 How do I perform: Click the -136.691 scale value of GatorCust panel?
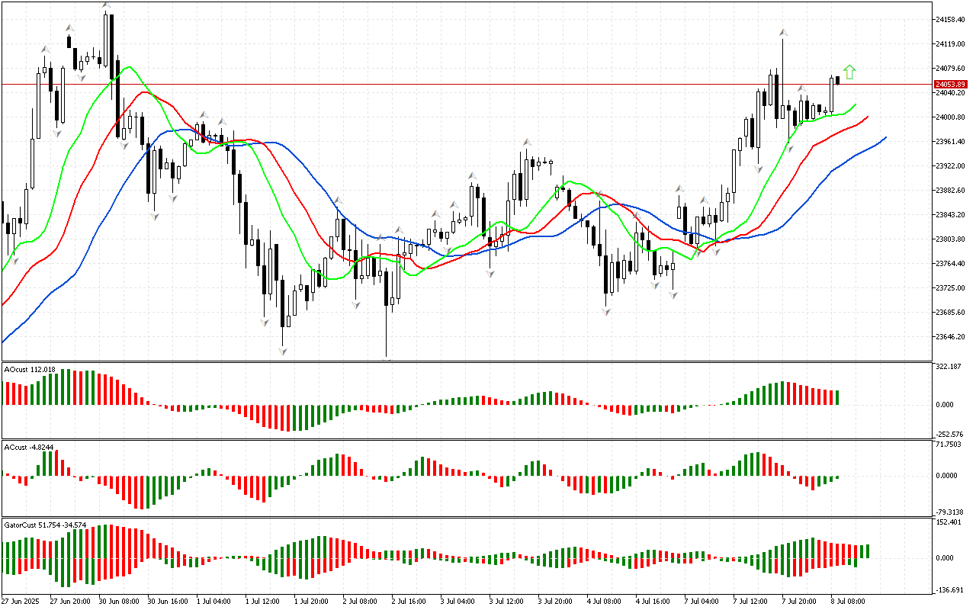tap(951, 590)
